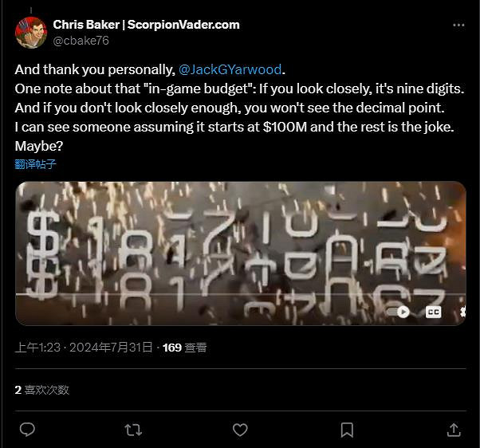480x448 pixels.
Task: Click Chris Baker | ScorpionVader.com name
Action: pyautogui.click(x=147, y=25)
